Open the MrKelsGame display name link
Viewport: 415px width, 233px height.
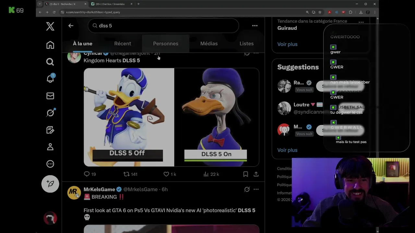tap(99, 189)
